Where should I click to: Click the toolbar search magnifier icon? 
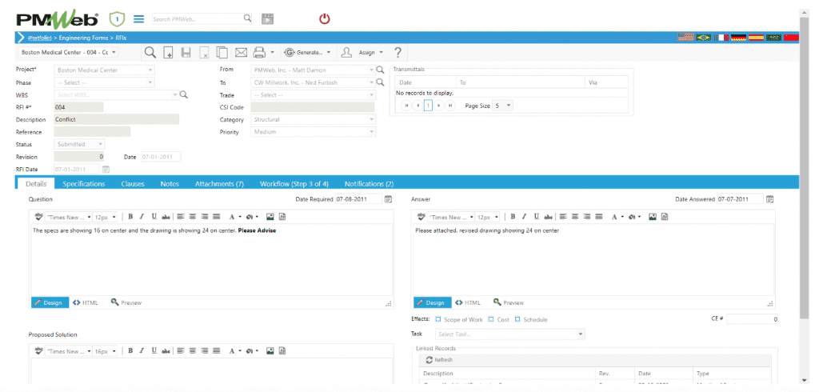[x=150, y=52]
